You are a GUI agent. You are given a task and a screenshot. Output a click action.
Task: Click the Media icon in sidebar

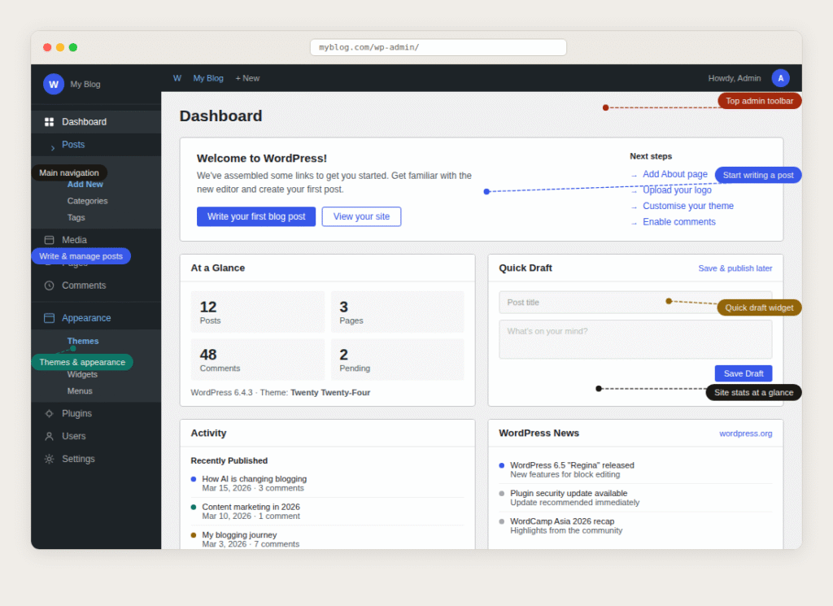click(49, 240)
